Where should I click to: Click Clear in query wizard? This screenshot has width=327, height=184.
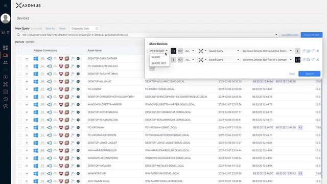click(292, 74)
